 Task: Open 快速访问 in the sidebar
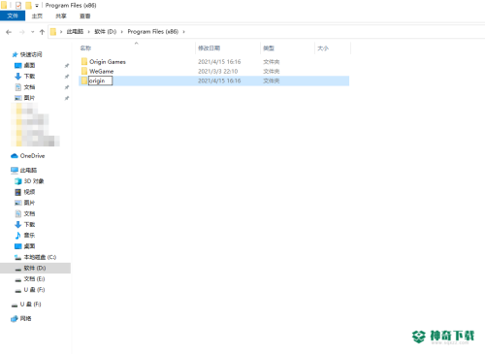(x=31, y=54)
